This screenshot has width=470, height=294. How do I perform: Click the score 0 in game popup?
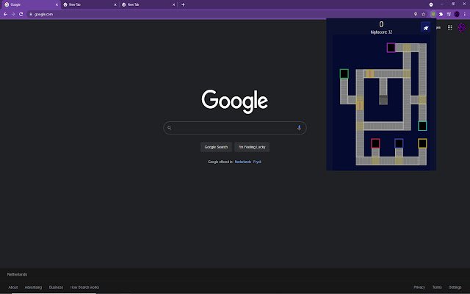click(381, 24)
